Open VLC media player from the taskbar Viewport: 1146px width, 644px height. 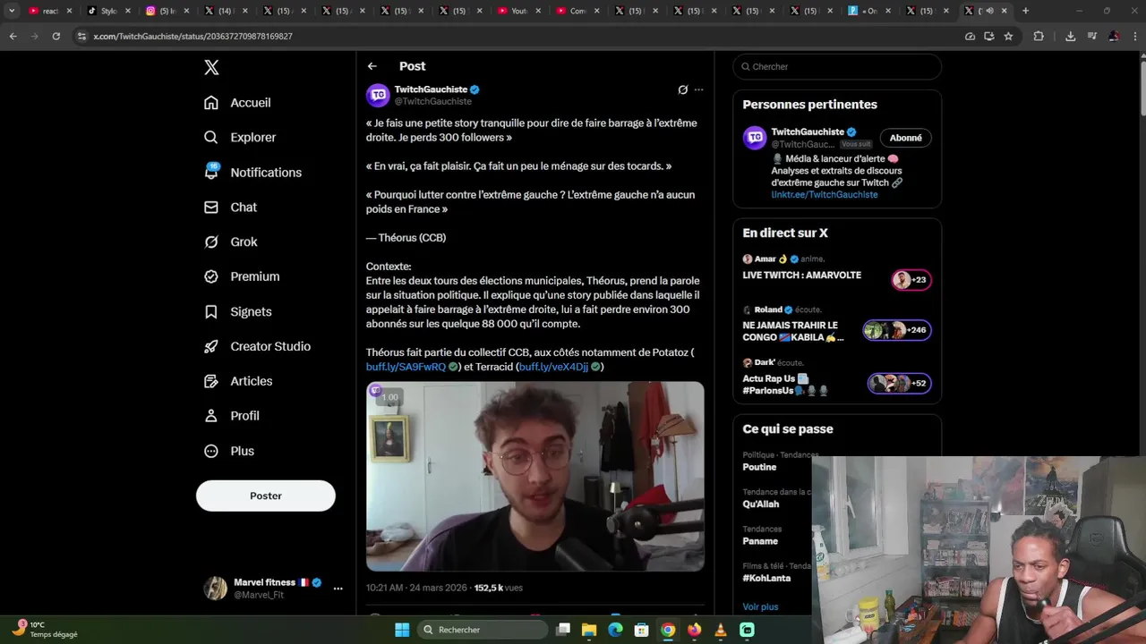pos(721,630)
